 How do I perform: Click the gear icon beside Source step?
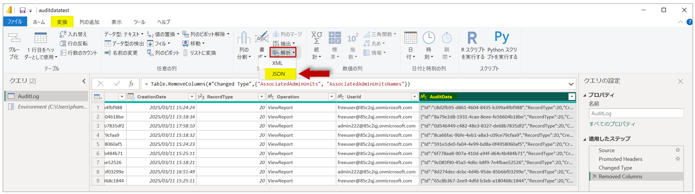pyautogui.click(x=678, y=150)
